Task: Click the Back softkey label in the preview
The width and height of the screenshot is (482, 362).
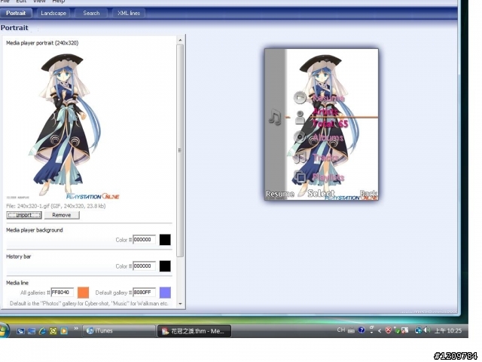Action: 368,194
